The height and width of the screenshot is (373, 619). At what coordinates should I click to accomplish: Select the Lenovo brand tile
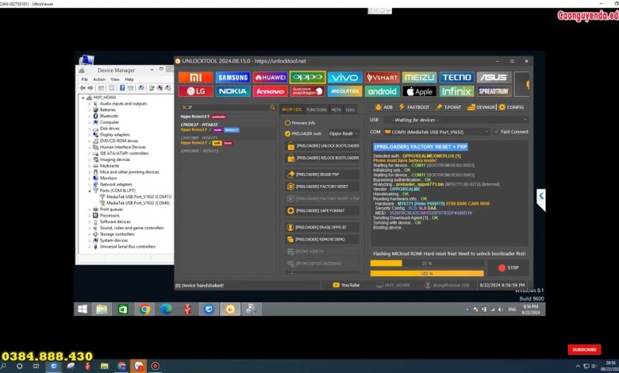(x=271, y=91)
